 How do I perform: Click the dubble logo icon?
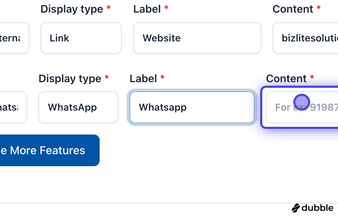(x=296, y=208)
